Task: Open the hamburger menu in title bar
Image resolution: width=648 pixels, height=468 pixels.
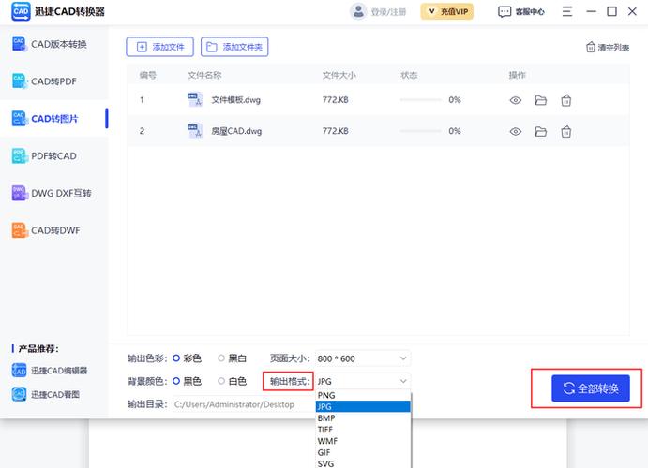Action: tap(567, 12)
